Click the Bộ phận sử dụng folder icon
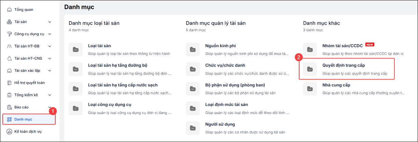 193,88
